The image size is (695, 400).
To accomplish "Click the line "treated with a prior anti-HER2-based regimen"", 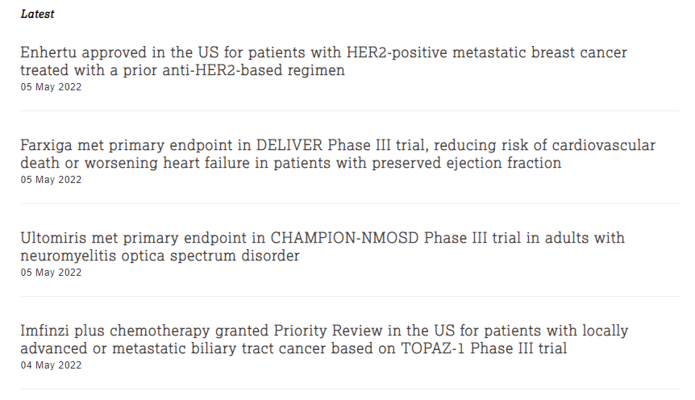I will 182,70.
